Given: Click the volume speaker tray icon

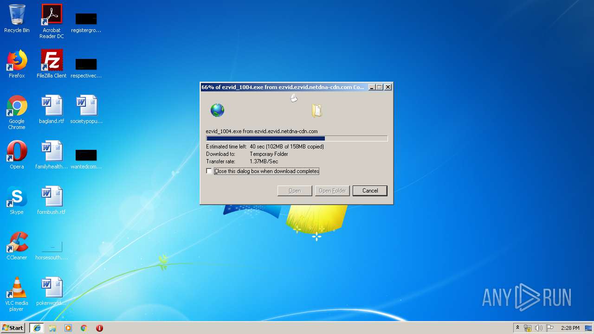Looking at the screenshot, I should point(539,328).
